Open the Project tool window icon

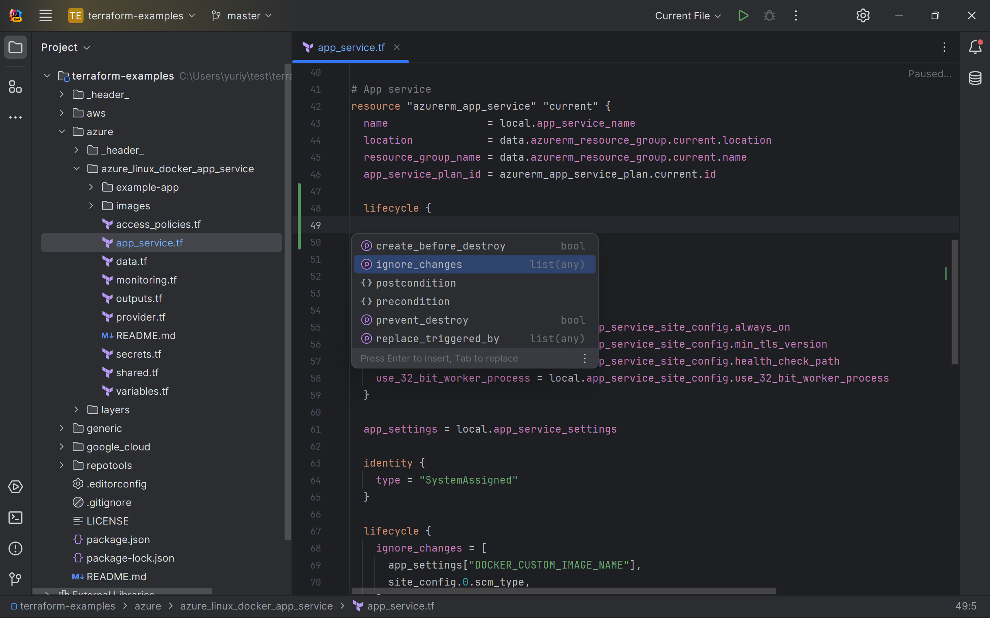click(15, 48)
